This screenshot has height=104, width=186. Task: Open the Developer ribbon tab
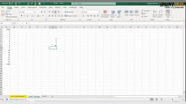[73, 7]
